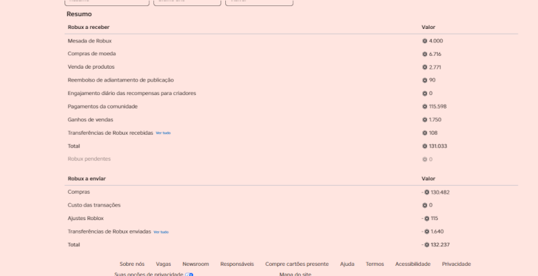Click the Robux icon next to 6.716
The height and width of the screenshot is (276, 538).
pyautogui.click(x=424, y=55)
